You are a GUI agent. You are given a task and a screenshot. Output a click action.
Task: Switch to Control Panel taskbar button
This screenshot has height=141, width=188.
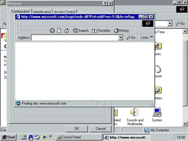point(79,137)
